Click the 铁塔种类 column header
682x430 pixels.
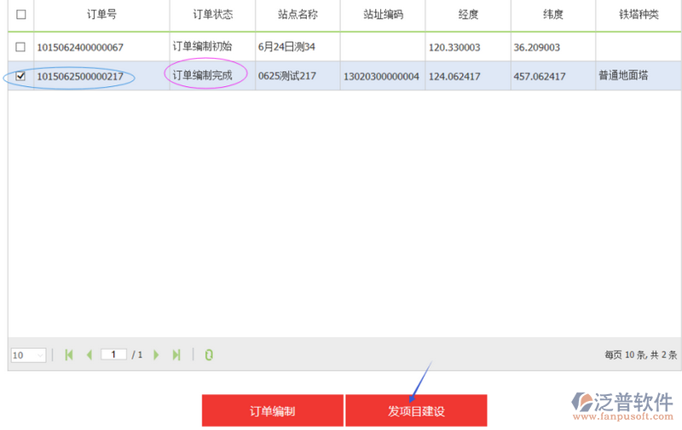pos(639,15)
